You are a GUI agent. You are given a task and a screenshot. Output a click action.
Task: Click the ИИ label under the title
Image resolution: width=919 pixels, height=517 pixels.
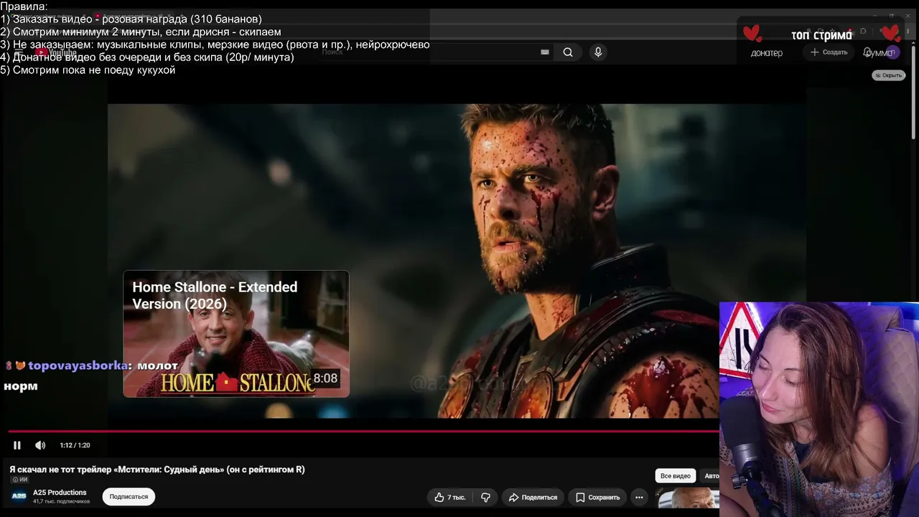(x=19, y=480)
